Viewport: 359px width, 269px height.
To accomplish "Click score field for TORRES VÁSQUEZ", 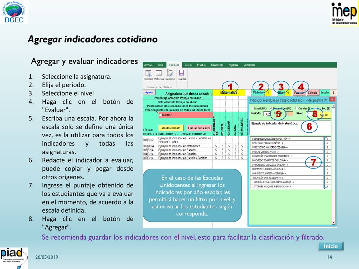I will pyautogui.click(x=327, y=186).
